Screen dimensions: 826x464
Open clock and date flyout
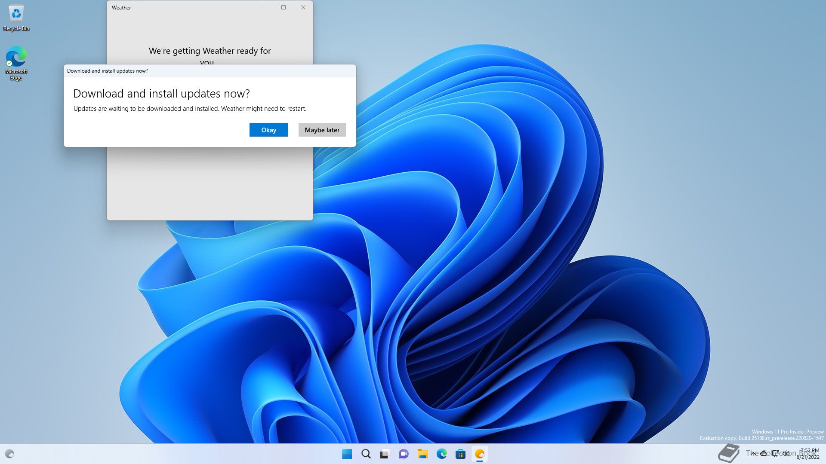[x=808, y=454]
